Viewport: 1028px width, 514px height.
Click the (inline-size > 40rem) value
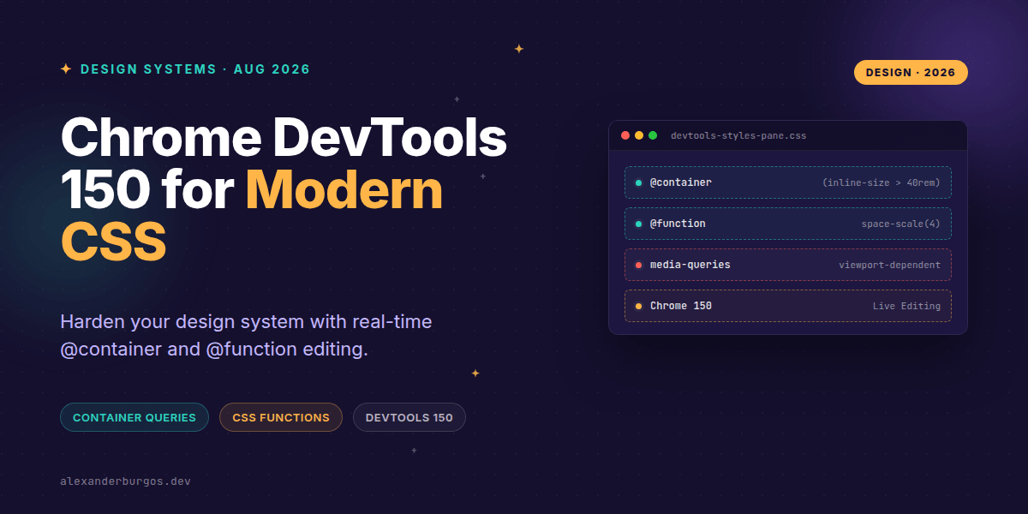[x=881, y=182]
